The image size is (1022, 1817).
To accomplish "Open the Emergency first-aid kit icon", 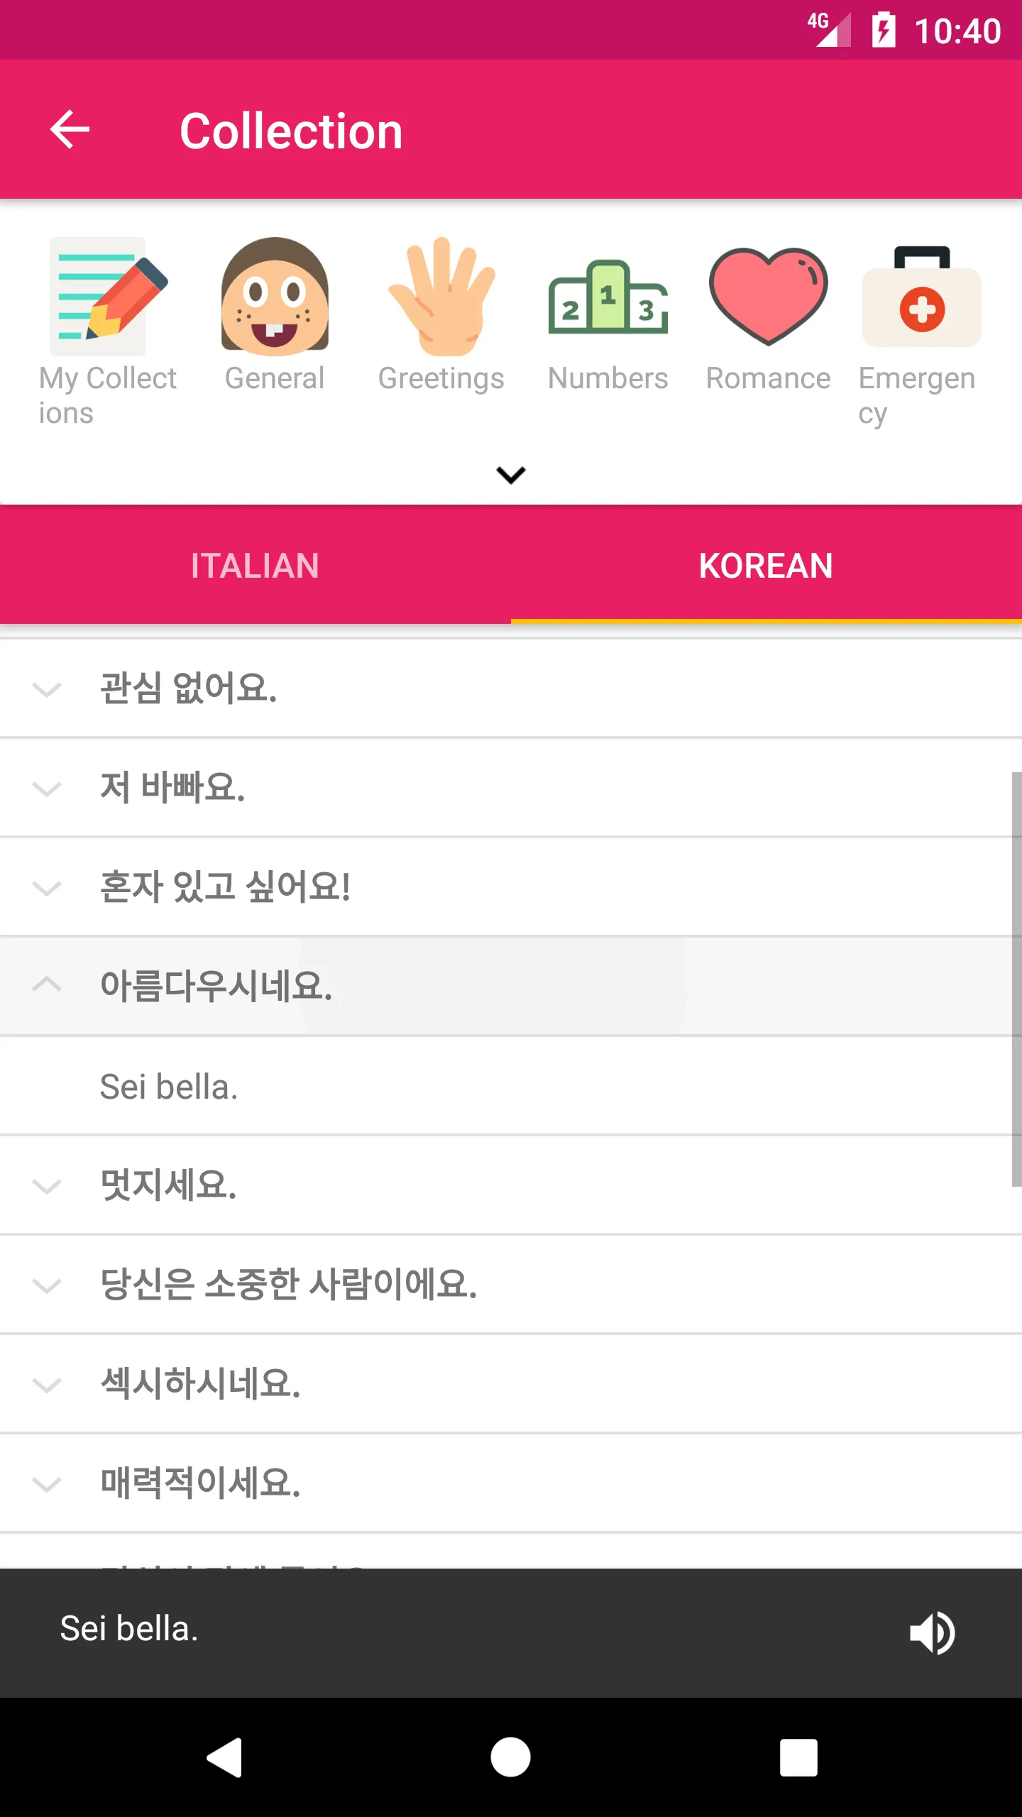I will [x=921, y=297].
